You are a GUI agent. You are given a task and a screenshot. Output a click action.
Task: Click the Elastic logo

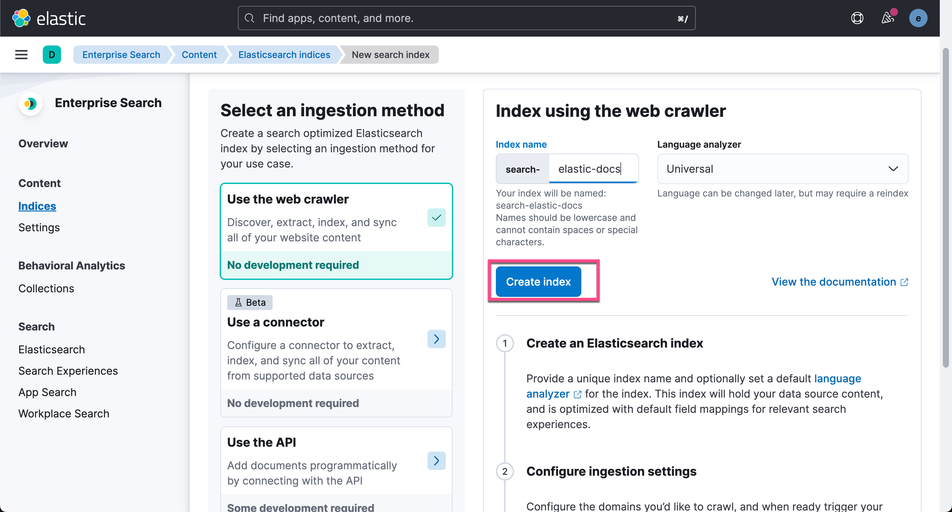(49, 18)
